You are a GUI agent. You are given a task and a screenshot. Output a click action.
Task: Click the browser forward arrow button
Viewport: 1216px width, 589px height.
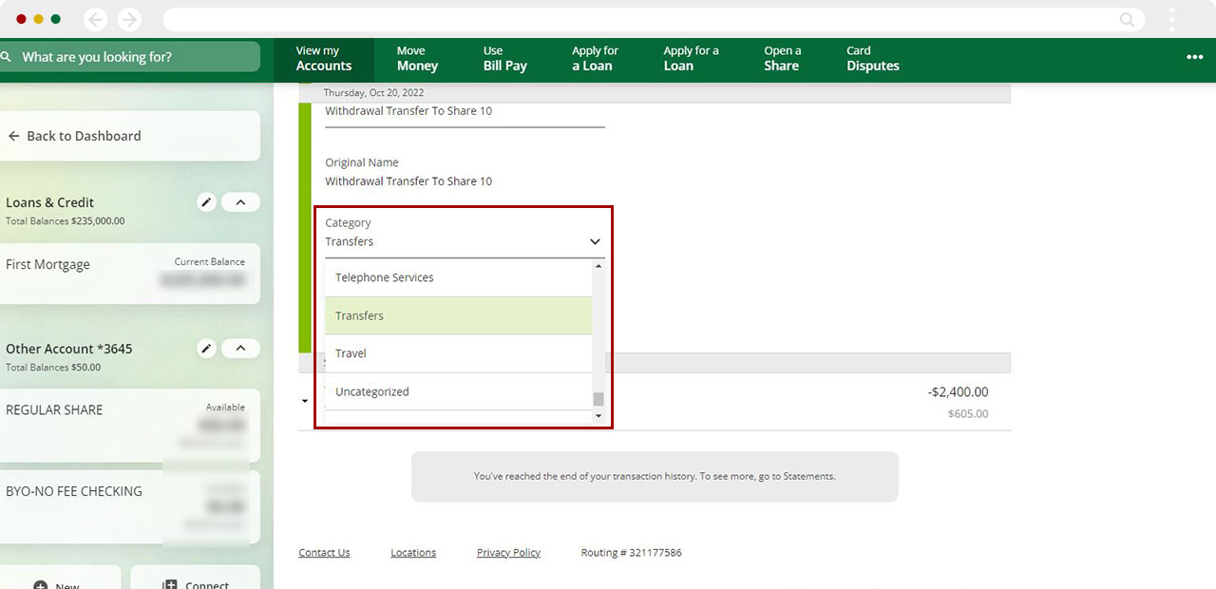tap(129, 19)
